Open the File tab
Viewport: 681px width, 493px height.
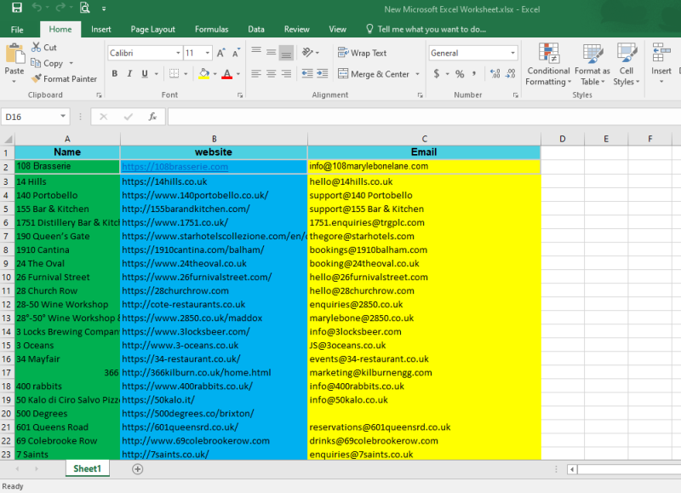click(17, 30)
